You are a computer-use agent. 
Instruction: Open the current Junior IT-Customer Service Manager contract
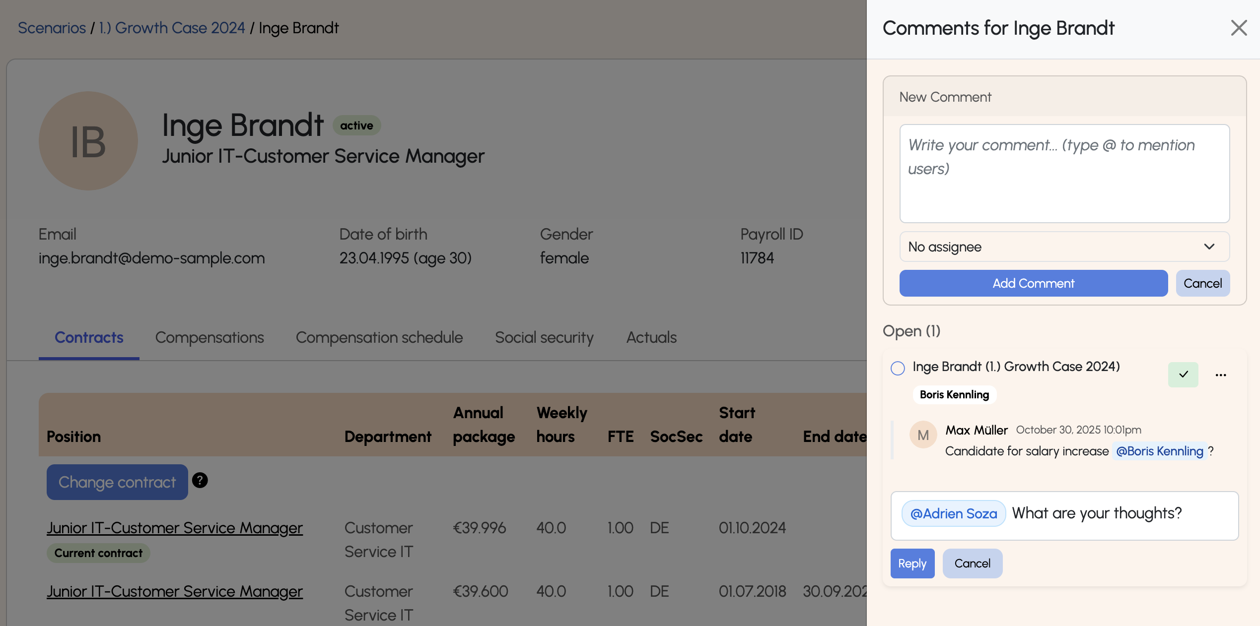click(x=175, y=528)
